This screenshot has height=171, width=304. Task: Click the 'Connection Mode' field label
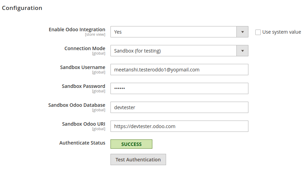tap(85, 48)
